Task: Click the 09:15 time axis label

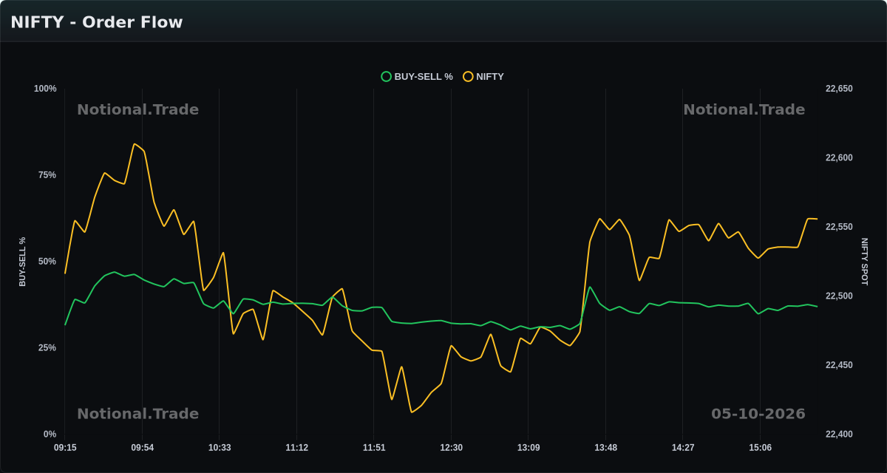Action: (x=65, y=448)
